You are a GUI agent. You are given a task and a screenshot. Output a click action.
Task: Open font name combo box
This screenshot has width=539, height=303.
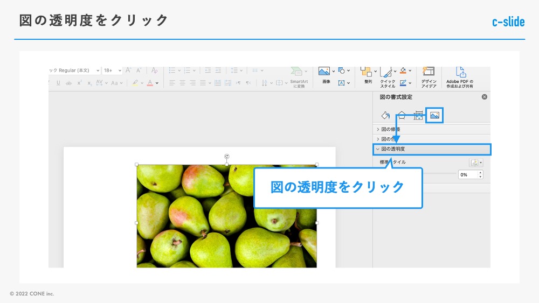click(74, 71)
